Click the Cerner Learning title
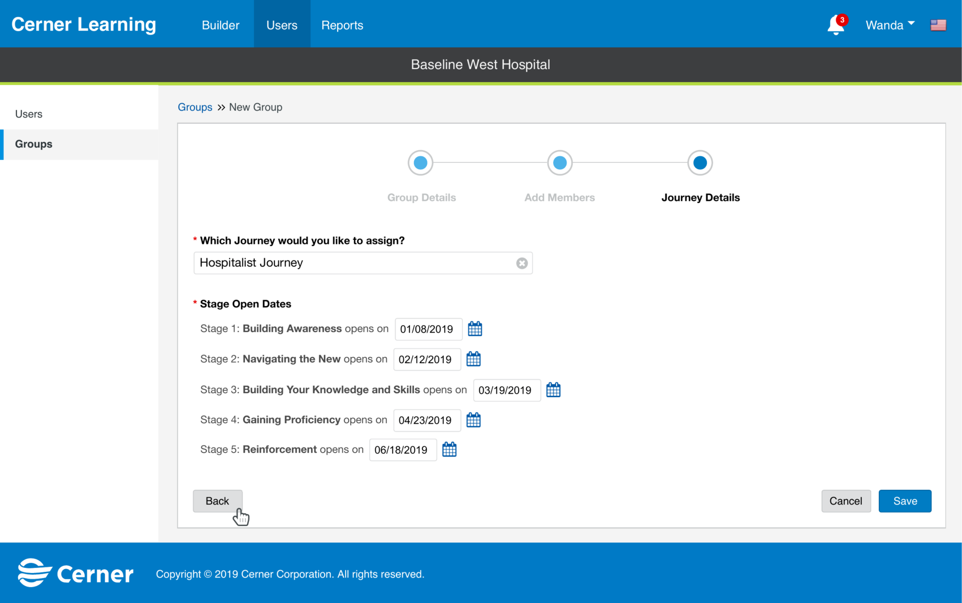The image size is (962, 603). [84, 25]
